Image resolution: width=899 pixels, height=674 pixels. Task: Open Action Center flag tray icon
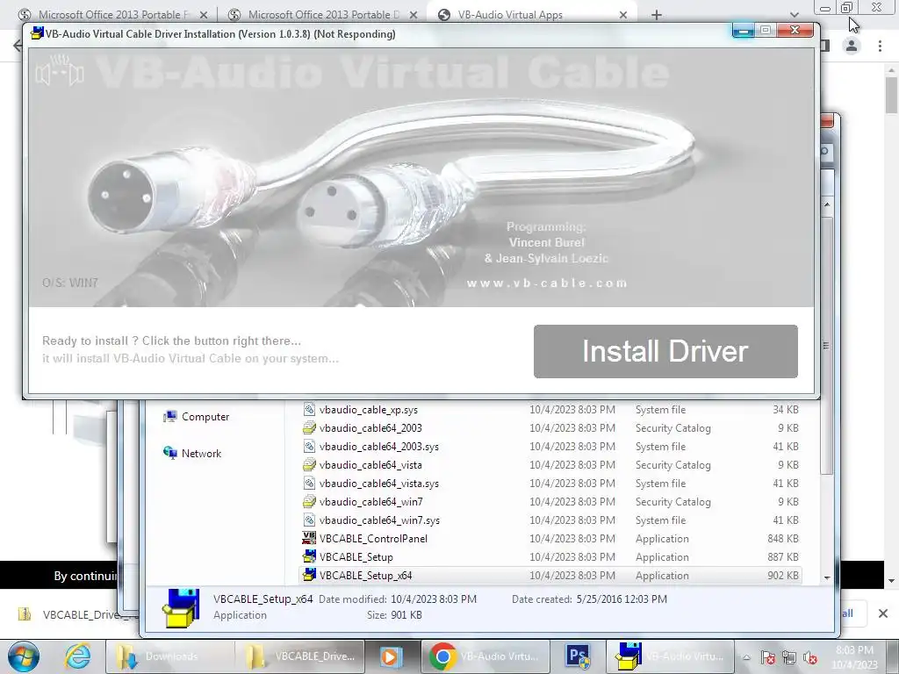pyautogui.click(x=768, y=657)
